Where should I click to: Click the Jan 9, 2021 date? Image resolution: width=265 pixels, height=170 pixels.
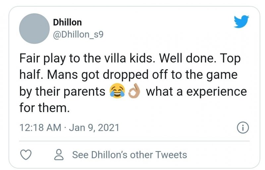[x=94, y=127]
